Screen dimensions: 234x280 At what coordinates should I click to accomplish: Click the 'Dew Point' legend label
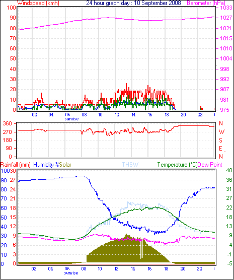pos(210,165)
